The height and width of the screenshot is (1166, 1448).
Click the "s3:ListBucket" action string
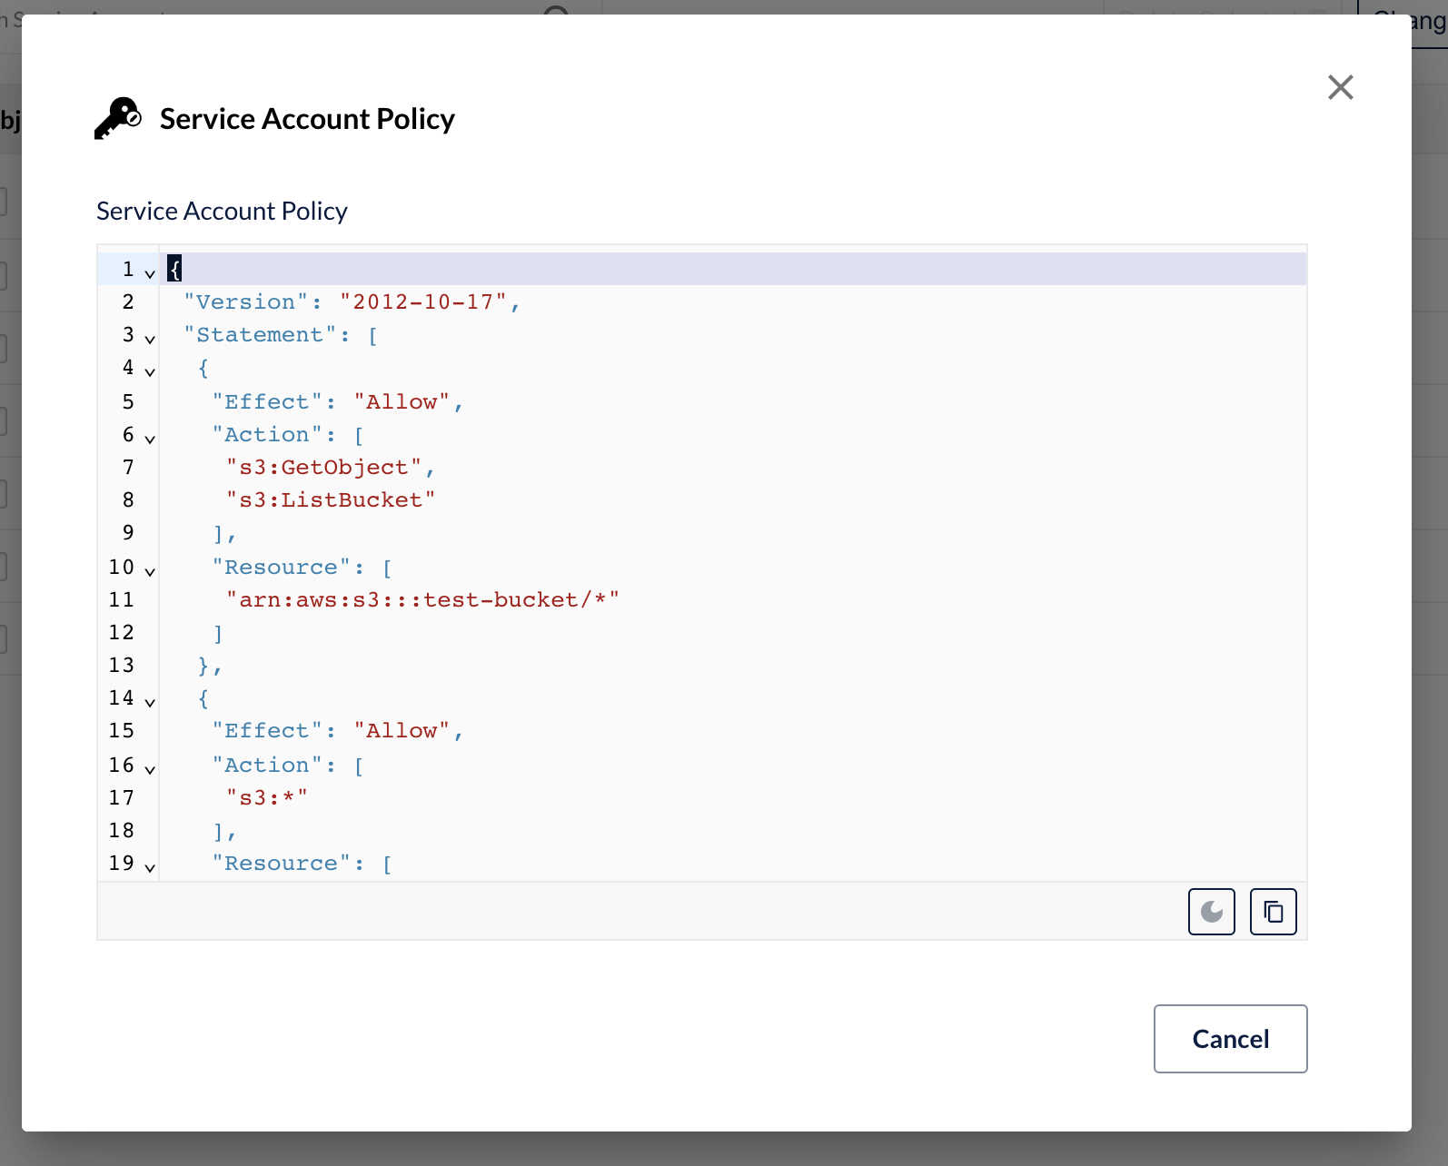[x=331, y=499]
